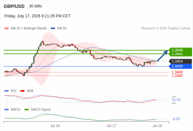
Task: Select the 1.3509 green resistance price tag
Action: 180,50
